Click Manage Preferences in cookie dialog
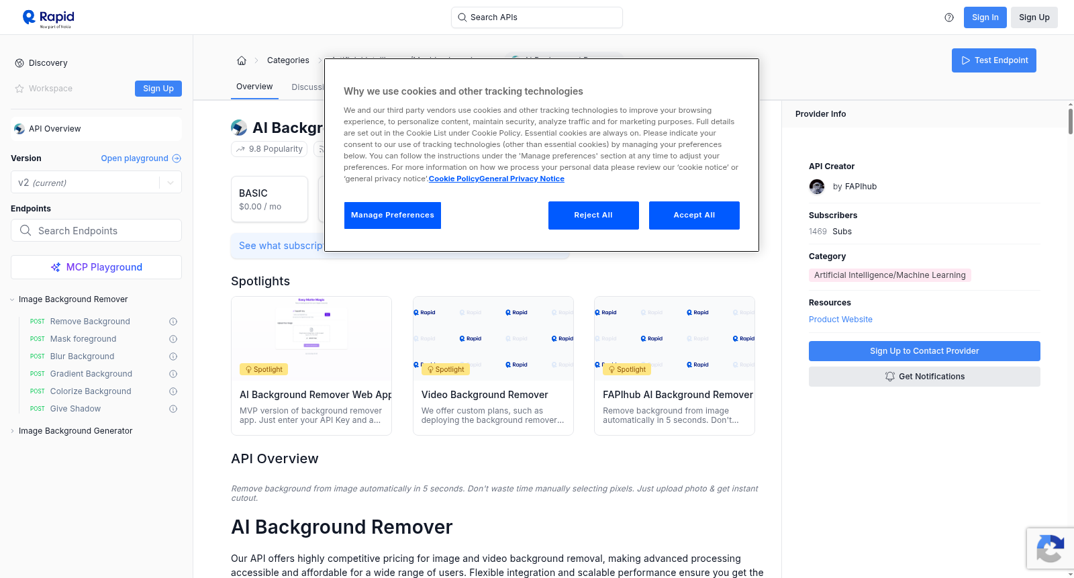This screenshot has height=578, width=1074. pos(393,215)
